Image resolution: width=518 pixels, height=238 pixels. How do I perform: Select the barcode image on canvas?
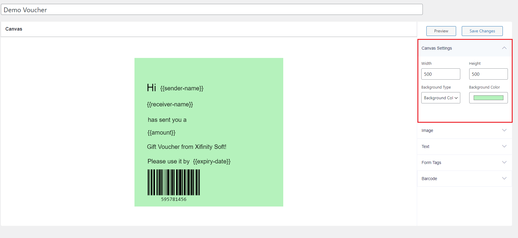(174, 182)
